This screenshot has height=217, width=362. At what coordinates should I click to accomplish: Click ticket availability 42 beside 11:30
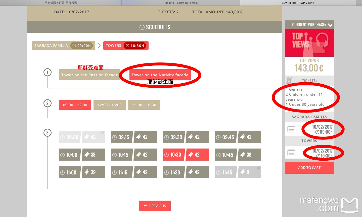197,172
